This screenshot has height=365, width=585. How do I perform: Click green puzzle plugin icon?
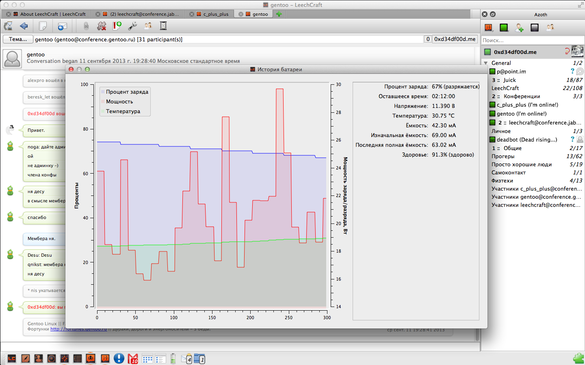578,359
